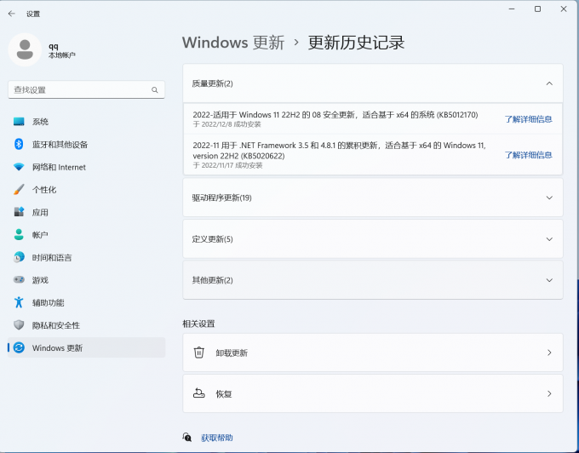Click the 辅助功能 accessibility figure icon

(19, 302)
